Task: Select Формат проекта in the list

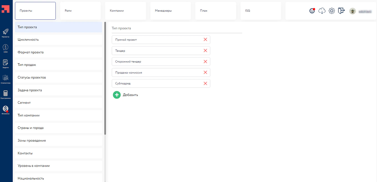Action: tap(59, 52)
